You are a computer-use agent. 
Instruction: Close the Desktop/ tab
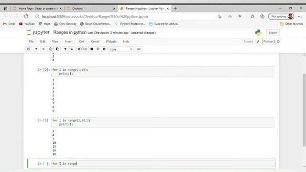pyautogui.click(x=114, y=9)
